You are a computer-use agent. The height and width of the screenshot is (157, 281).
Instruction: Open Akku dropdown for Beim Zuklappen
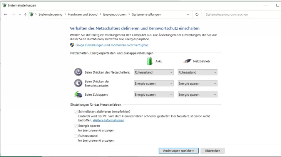point(154,95)
